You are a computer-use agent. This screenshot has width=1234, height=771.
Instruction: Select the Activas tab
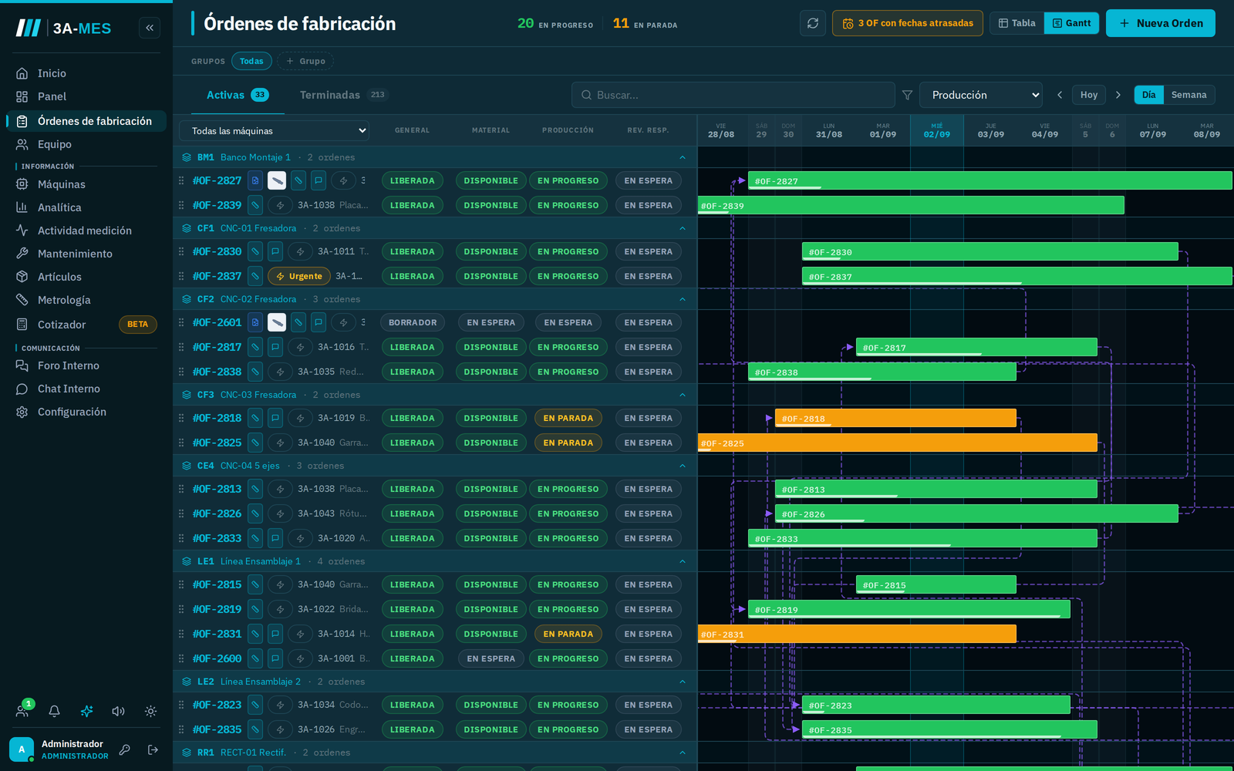(238, 95)
